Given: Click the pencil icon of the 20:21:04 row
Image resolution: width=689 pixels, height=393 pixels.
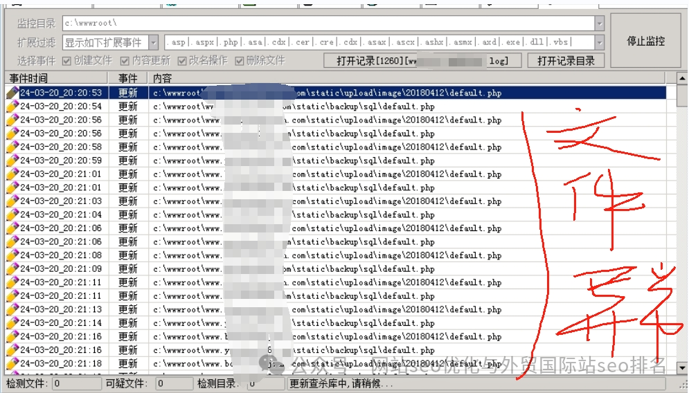Looking at the screenshot, I should [12, 214].
